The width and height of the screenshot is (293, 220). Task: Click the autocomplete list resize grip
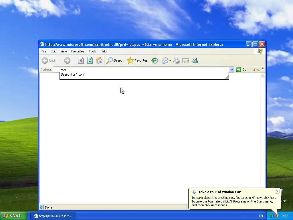(226, 77)
